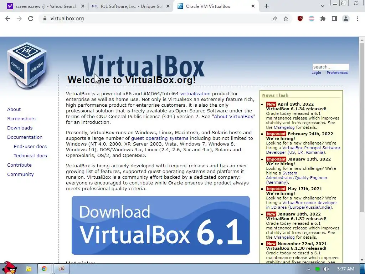The image size is (365, 274).
Task: Click the browser back arrow
Action: (8, 19)
